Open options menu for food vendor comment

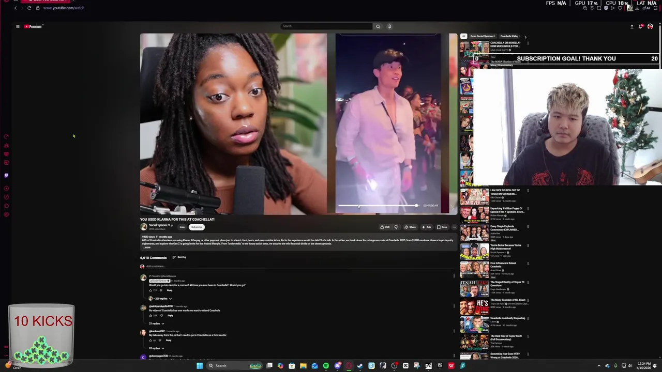(454, 331)
